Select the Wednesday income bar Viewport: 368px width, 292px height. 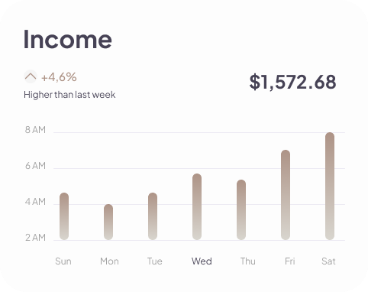197,206
